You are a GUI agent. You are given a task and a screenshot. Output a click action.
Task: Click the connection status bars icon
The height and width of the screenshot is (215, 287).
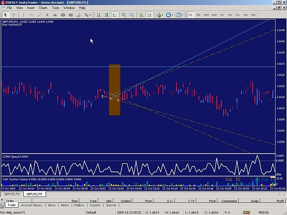click(247, 212)
